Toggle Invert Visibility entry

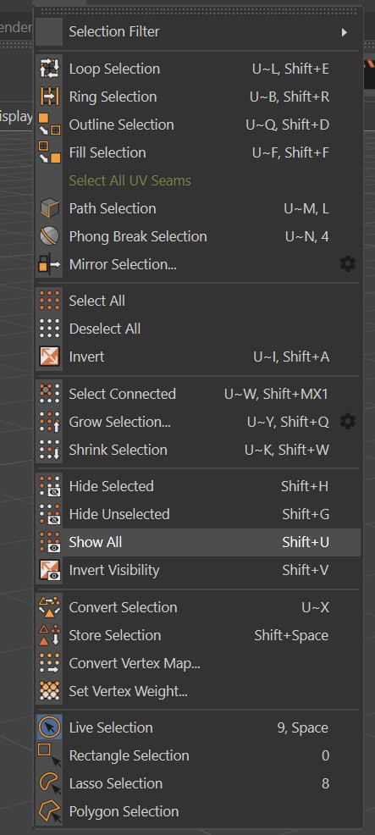[198, 570]
